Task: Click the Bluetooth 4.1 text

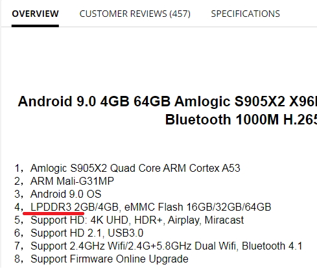Action: click(272, 246)
